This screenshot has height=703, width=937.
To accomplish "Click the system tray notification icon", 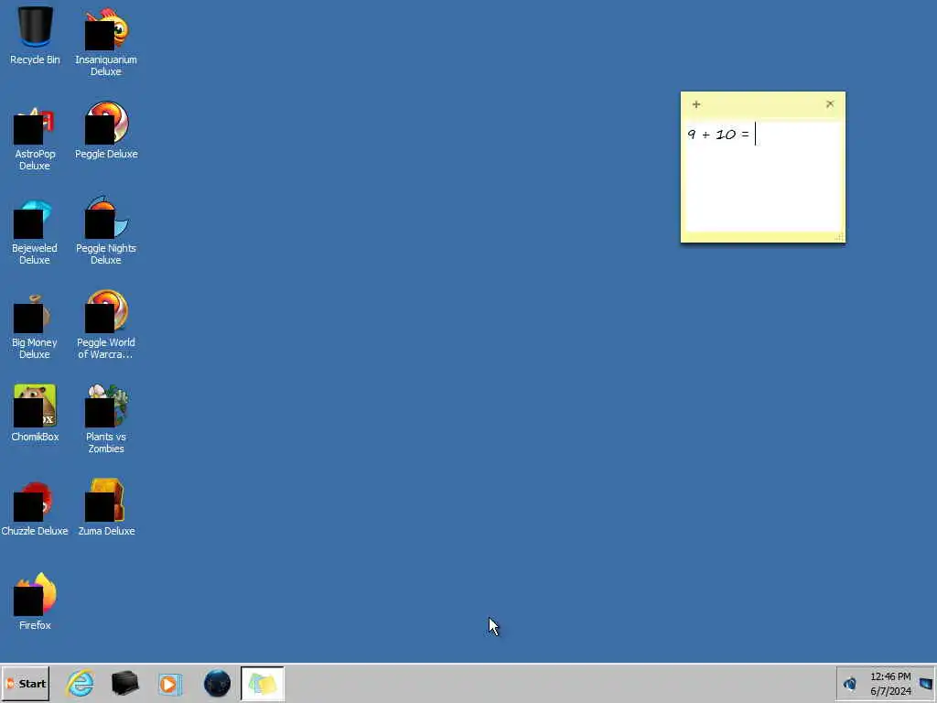I will click(x=850, y=684).
